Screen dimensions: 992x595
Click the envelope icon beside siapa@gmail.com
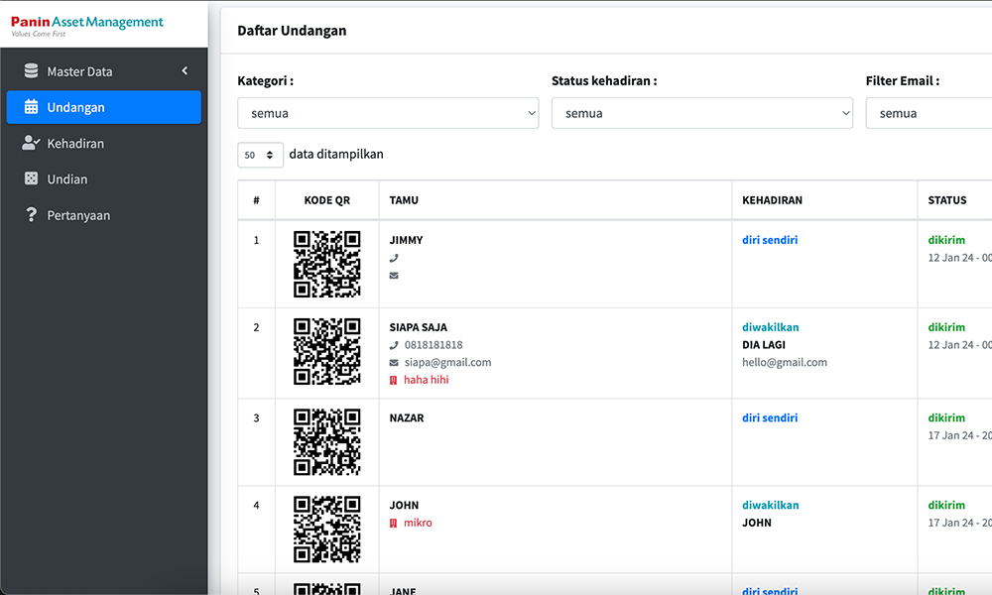click(394, 363)
